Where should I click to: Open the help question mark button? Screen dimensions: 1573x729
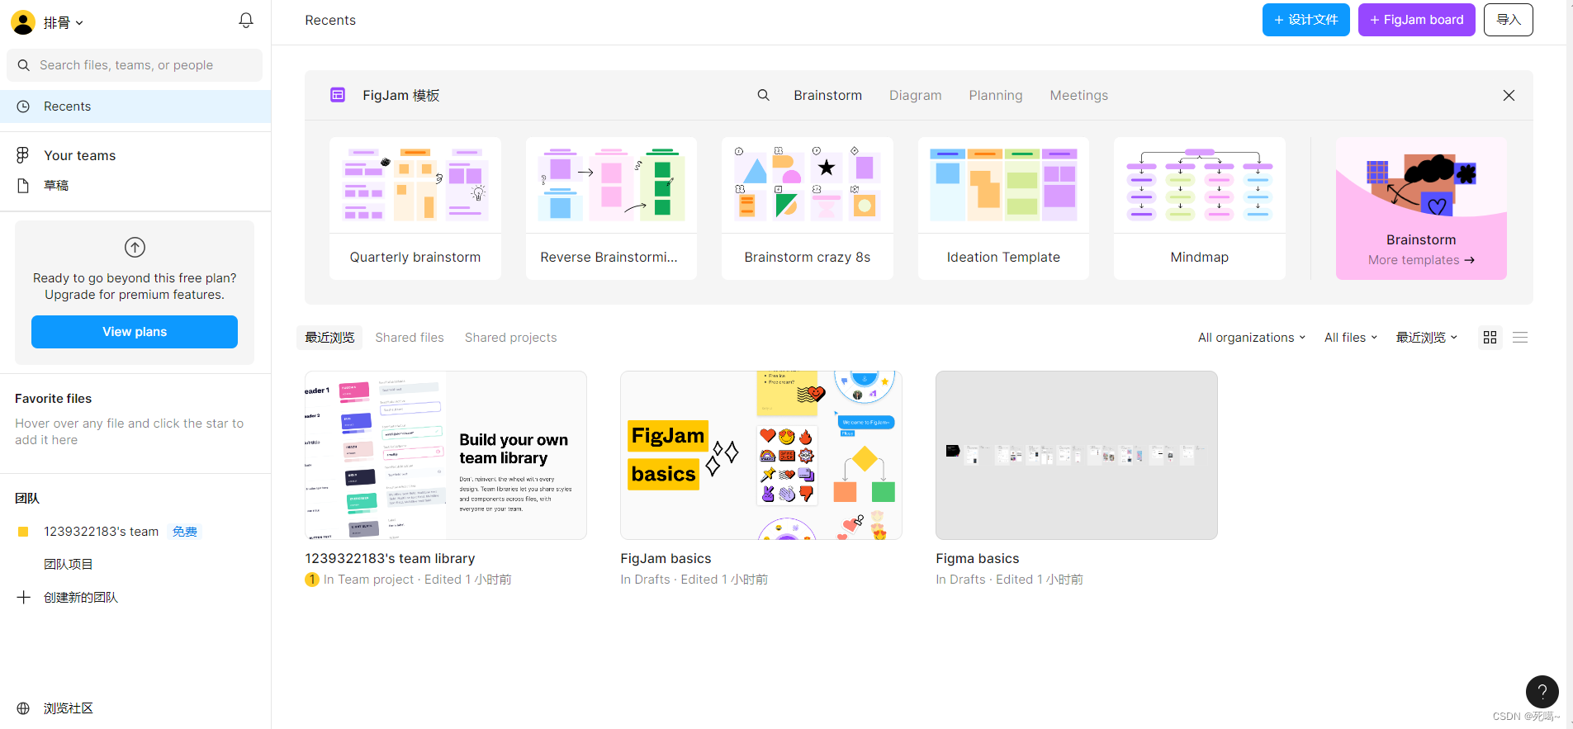[1542, 692]
